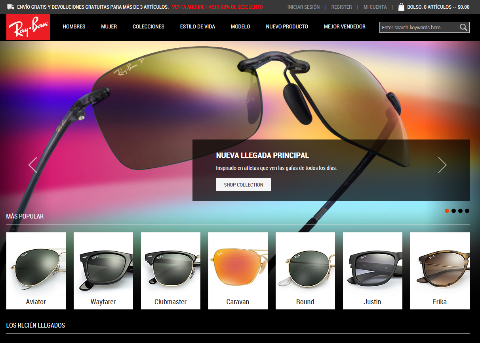Open the Wayfarer sunglasses card
The image size is (480, 343).
tap(103, 271)
